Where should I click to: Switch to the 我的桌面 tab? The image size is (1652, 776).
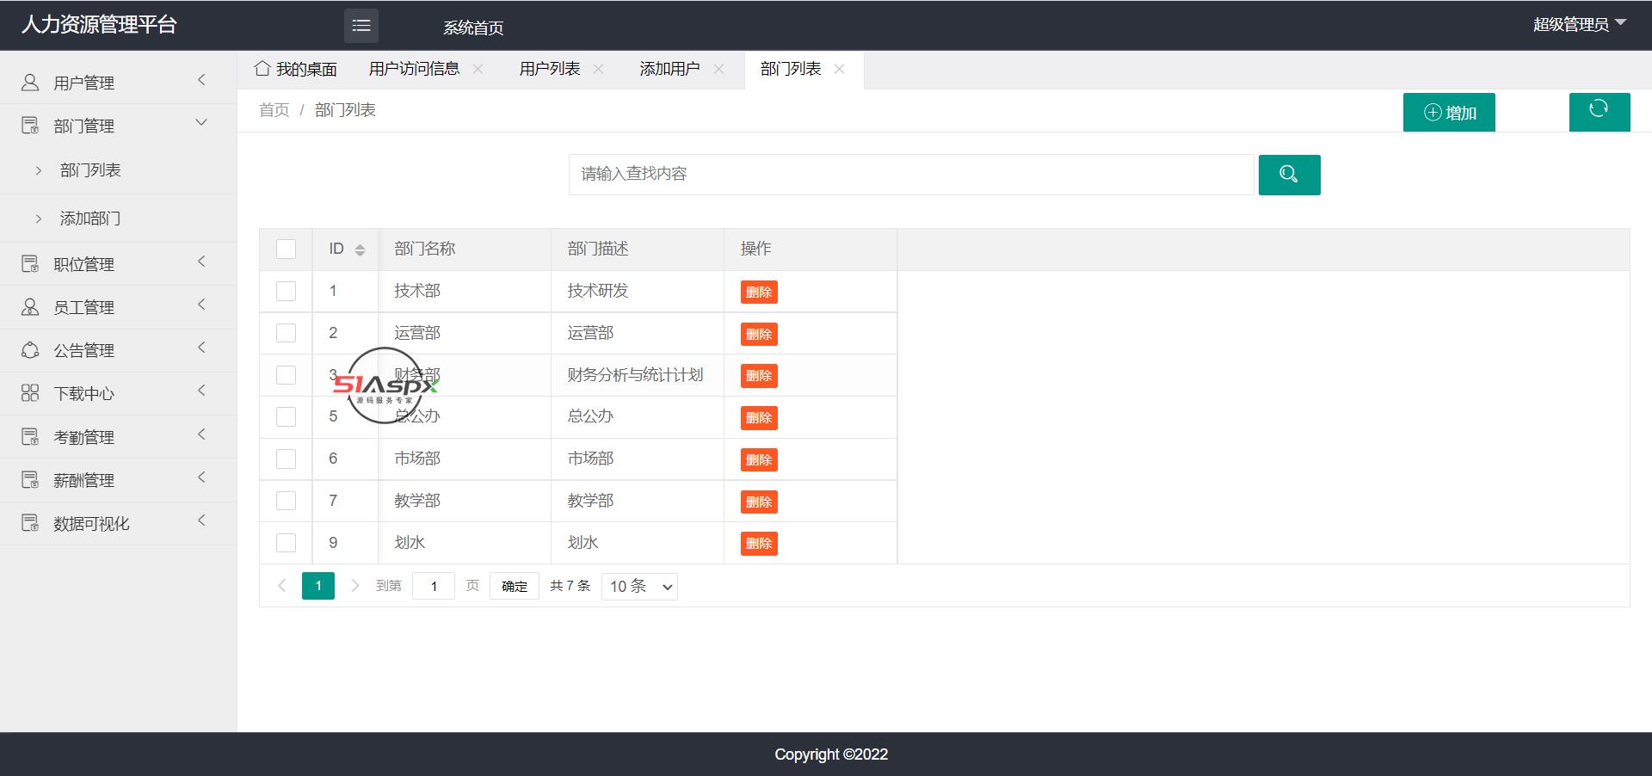(x=295, y=69)
